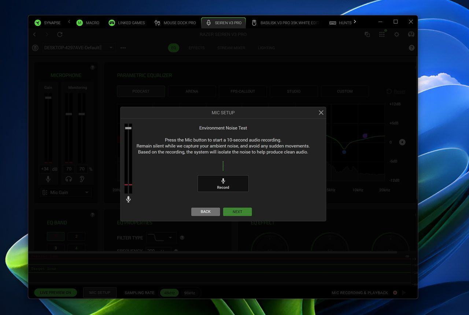The width and height of the screenshot is (469, 315).
Task: Switch to MOUSE DOCK PRO tab
Action: coord(175,23)
